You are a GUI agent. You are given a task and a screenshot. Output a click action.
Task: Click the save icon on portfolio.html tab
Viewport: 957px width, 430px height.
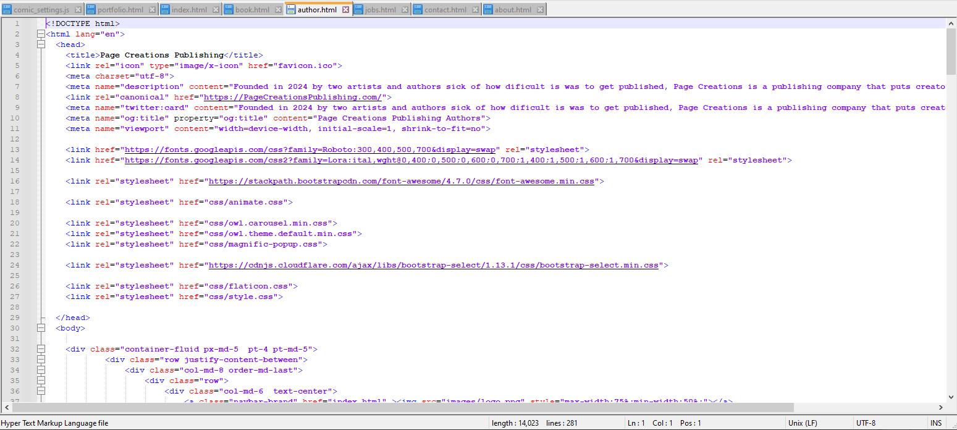91,10
